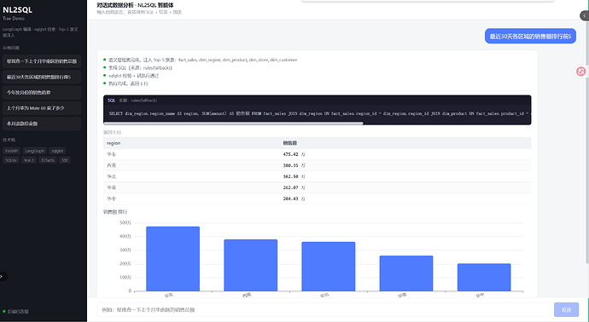Image resolution: width=589 pixels, height=322 pixels.
Task: Click the 华南 cell in results table
Action: [x=111, y=187]
